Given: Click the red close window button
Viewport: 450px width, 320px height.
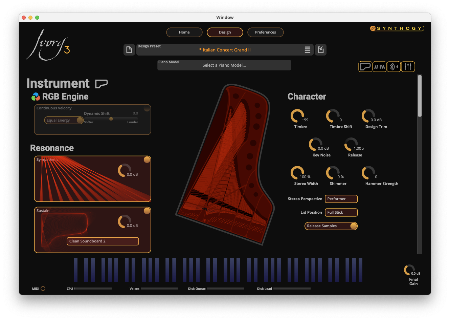Looking at the screenshot, I should (24, 18).
